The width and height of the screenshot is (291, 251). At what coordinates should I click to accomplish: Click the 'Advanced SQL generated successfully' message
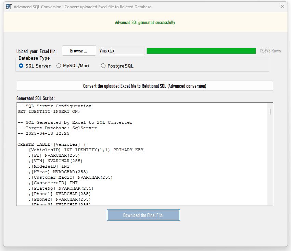click(x=145, y=23)
